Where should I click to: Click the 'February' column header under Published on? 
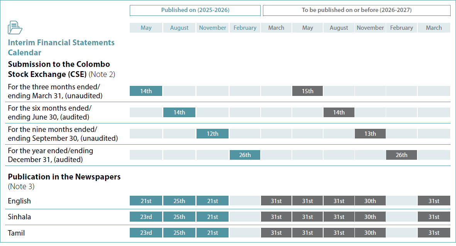coord(245,28)
